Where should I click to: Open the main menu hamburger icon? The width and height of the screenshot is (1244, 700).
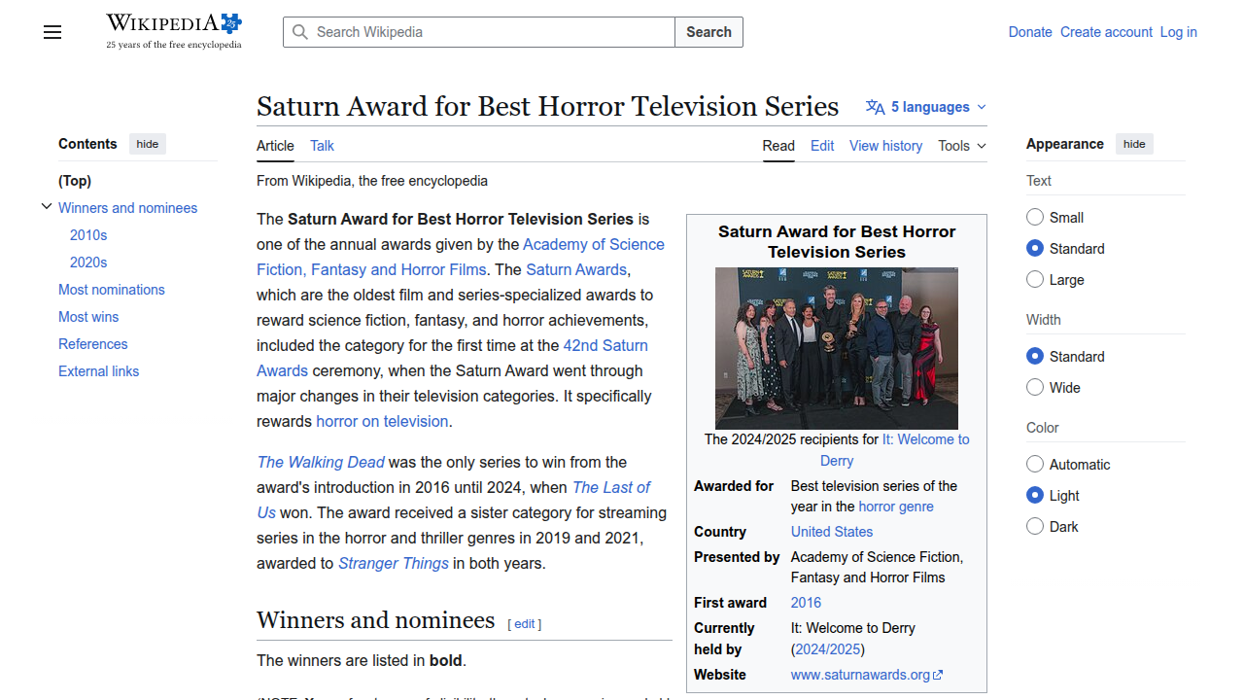52,32
